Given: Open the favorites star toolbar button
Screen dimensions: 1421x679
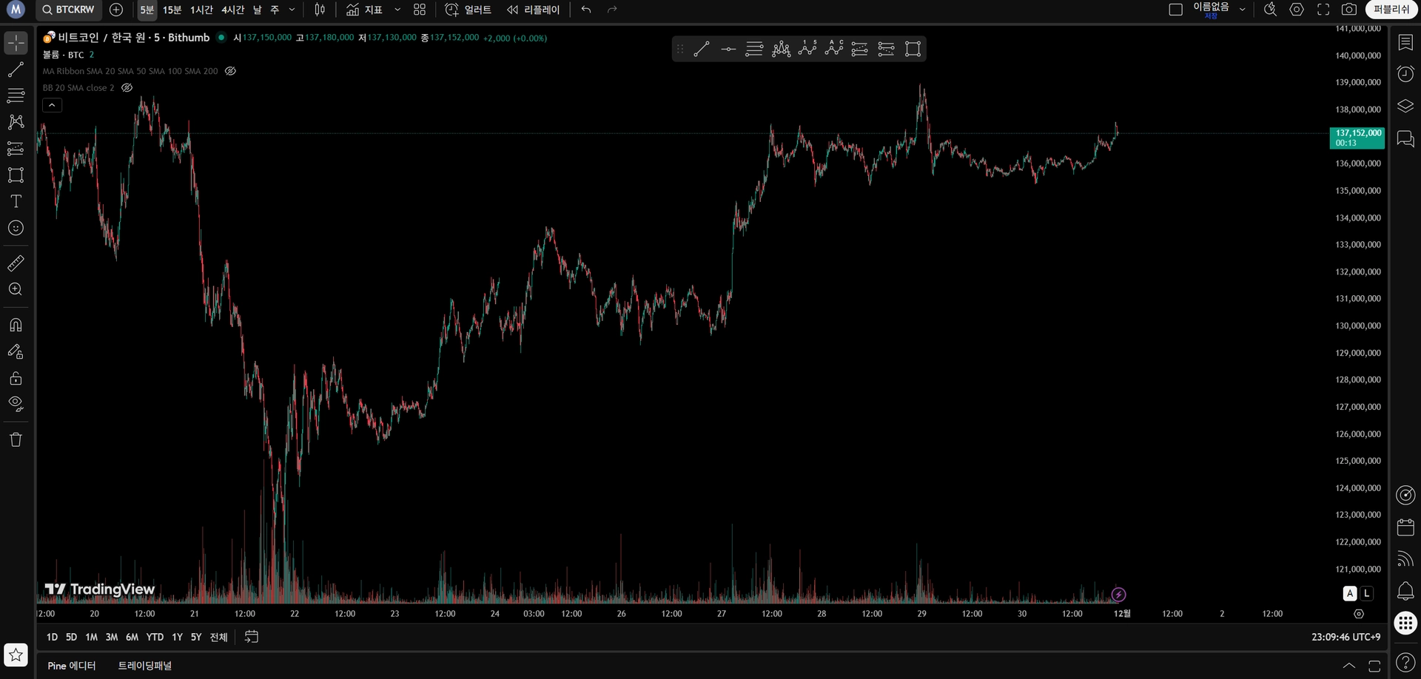Looking at the screenshot, I should (x=16, y=655).
